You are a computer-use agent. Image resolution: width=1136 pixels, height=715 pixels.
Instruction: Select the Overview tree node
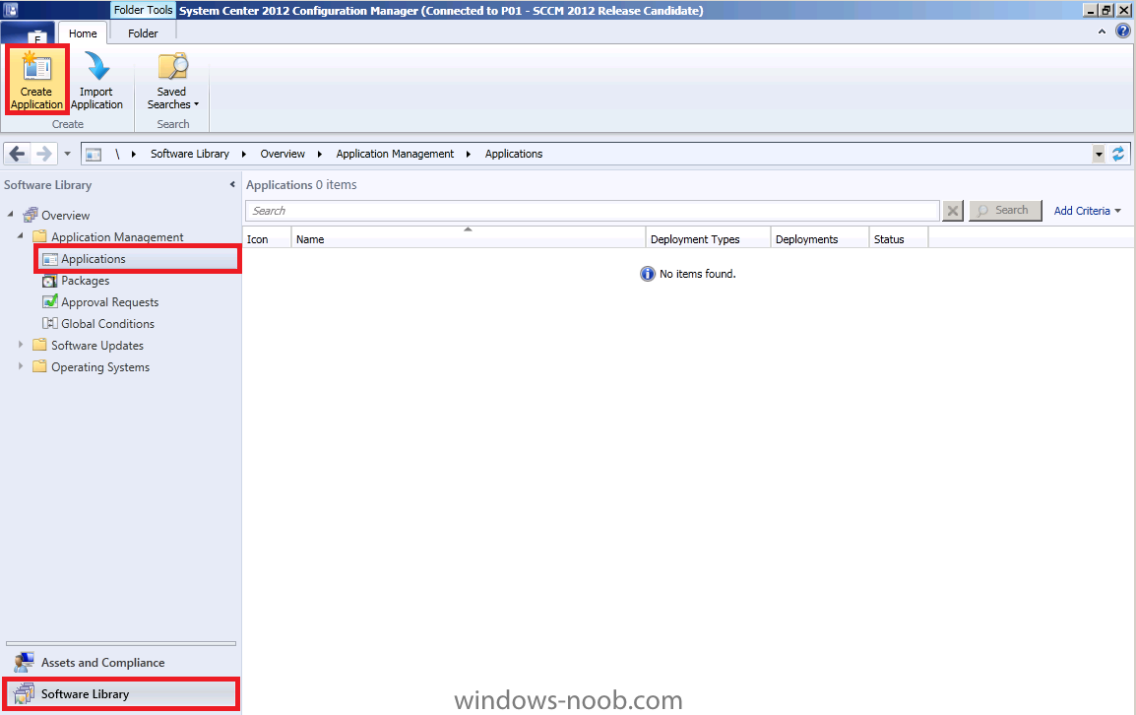click(x=65, y=216)
